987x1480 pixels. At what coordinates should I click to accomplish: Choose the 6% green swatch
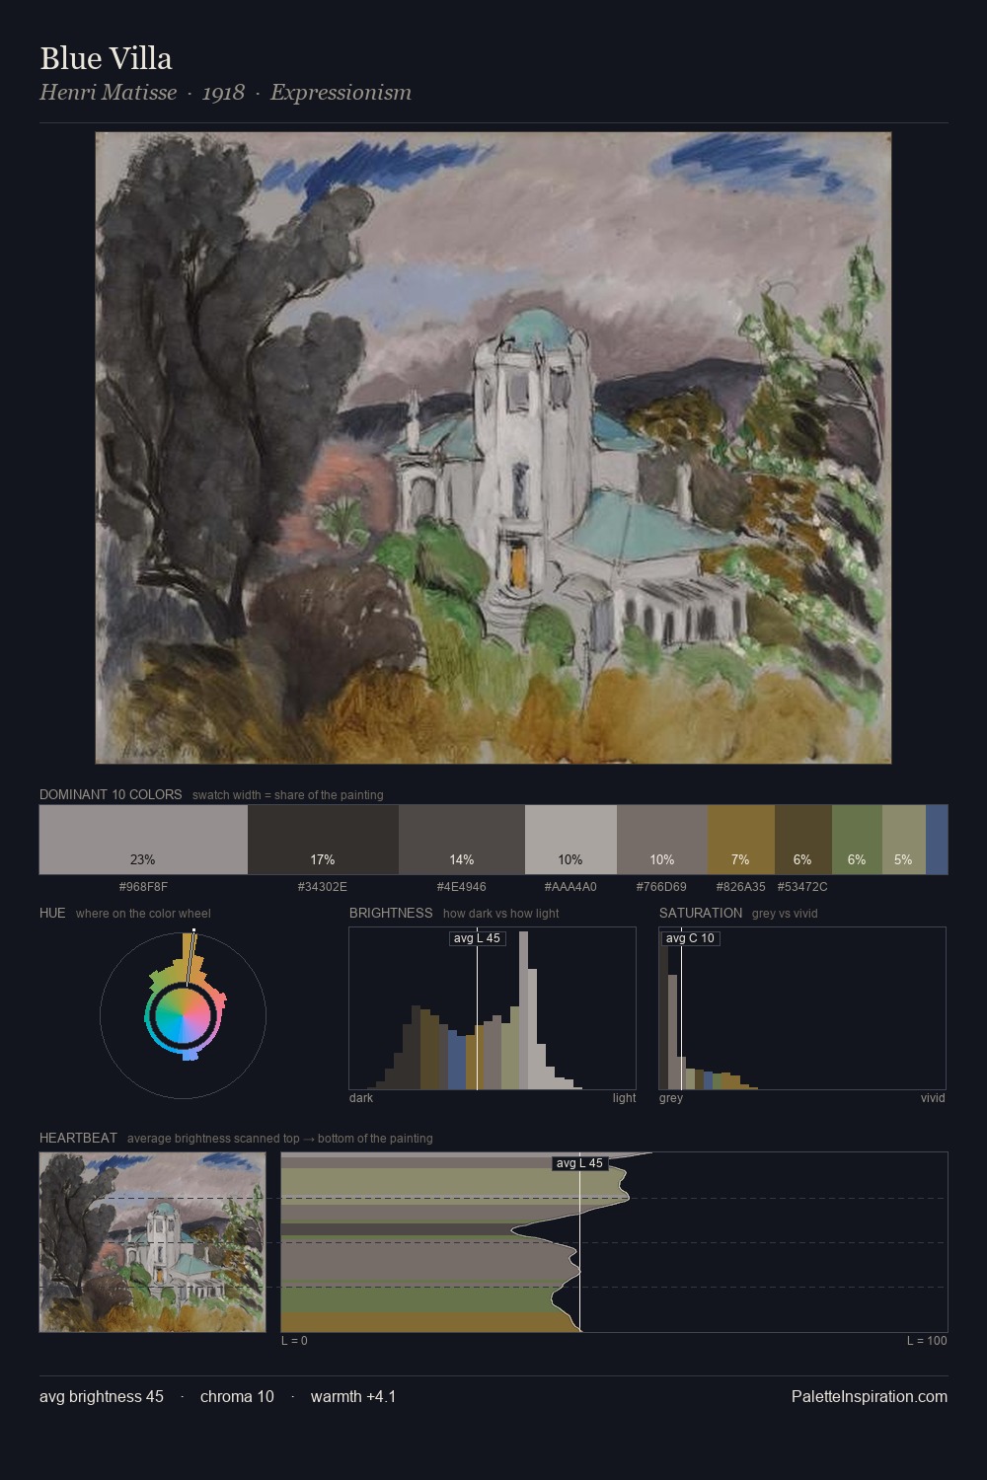pos(857,840)
